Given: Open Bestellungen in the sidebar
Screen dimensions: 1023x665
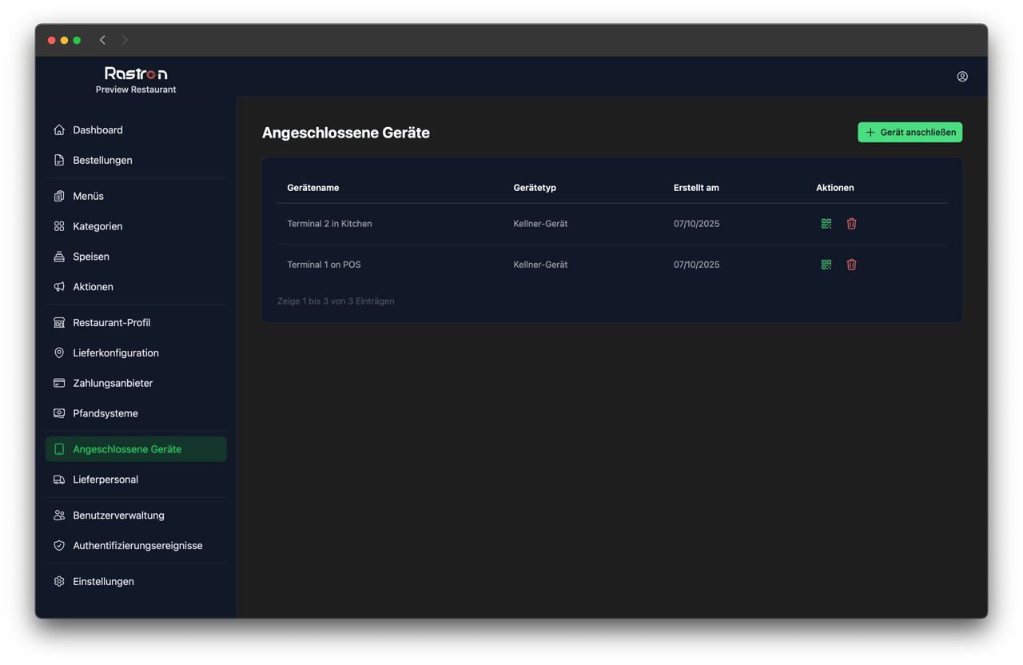Looking at the screenshot, I should point(102,161).
